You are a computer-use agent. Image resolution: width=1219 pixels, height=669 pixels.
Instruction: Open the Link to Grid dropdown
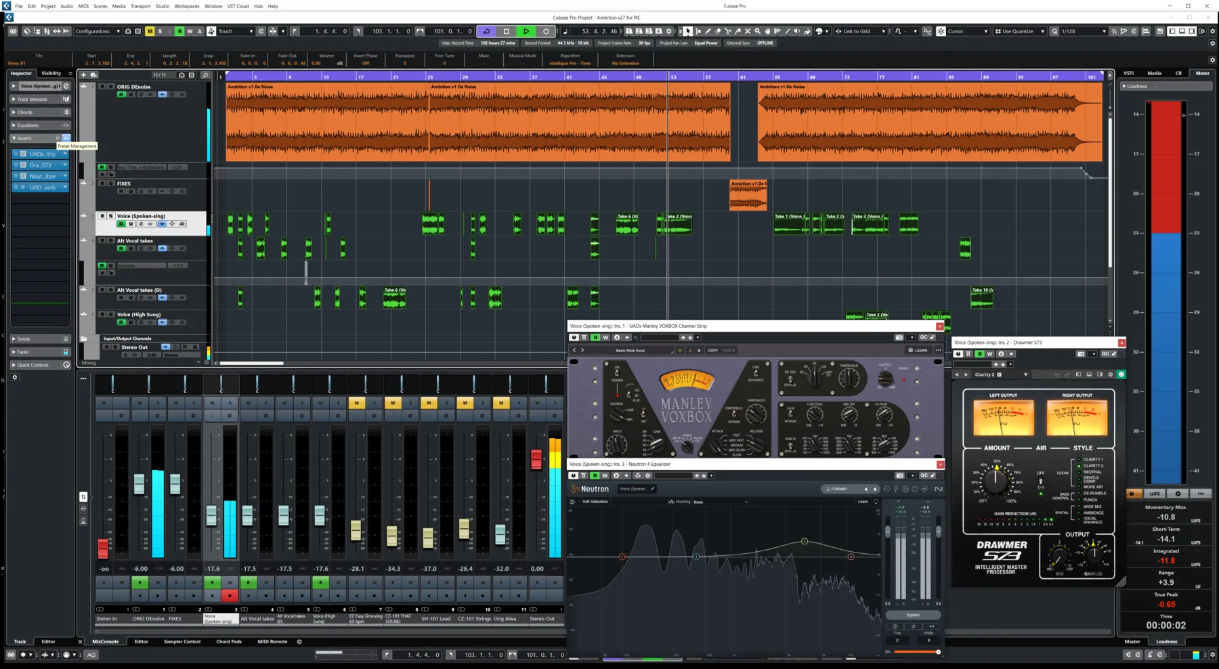tap(860, 31)
